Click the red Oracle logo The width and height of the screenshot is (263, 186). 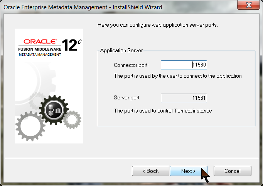[x=40, y=41]
